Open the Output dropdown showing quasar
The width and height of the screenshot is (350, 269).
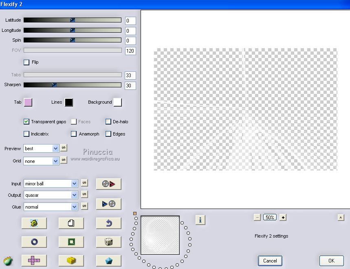[51, 195]
